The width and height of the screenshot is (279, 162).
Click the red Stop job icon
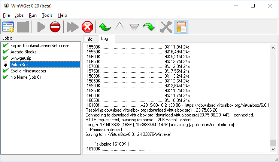coord(55,27)
